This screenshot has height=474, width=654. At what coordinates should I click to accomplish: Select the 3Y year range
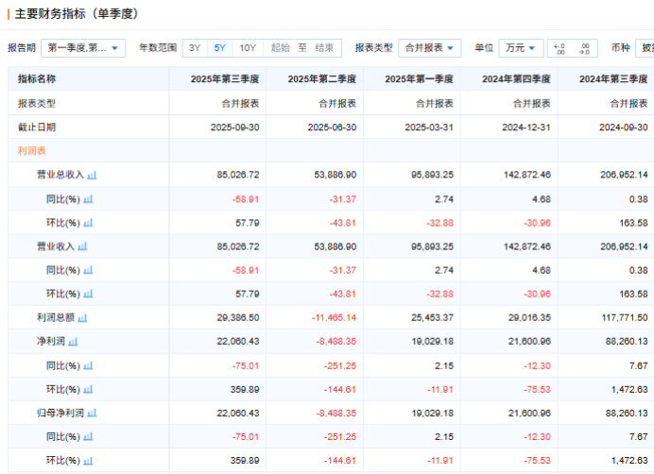[195, 47]
